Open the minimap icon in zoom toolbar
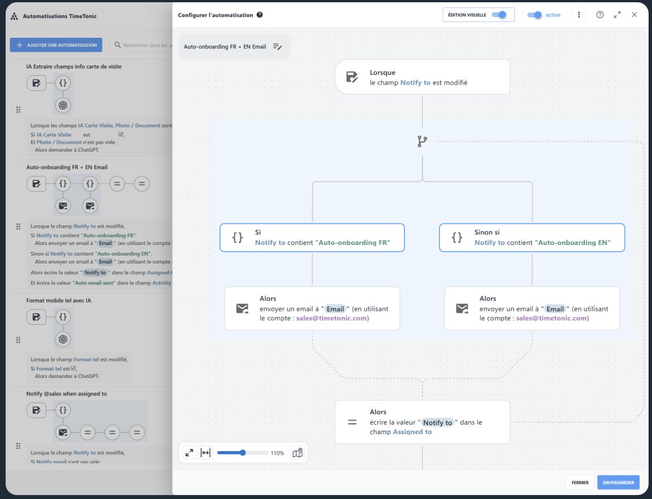 point(297,453)
